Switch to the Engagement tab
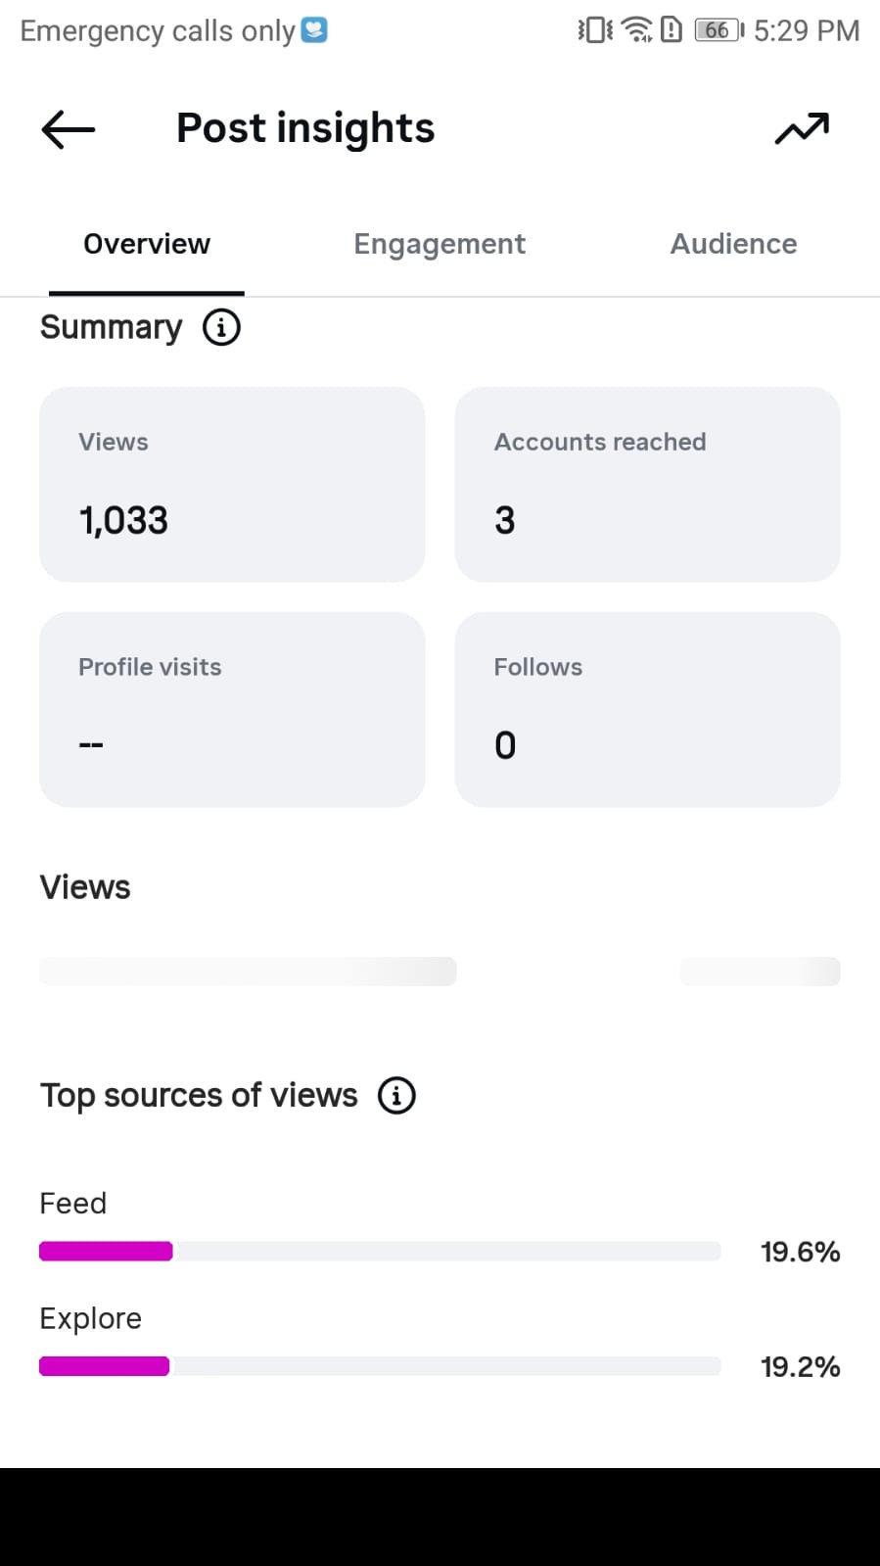The height and width of the screenshot is (1566, 880). (x=440, y=244)
